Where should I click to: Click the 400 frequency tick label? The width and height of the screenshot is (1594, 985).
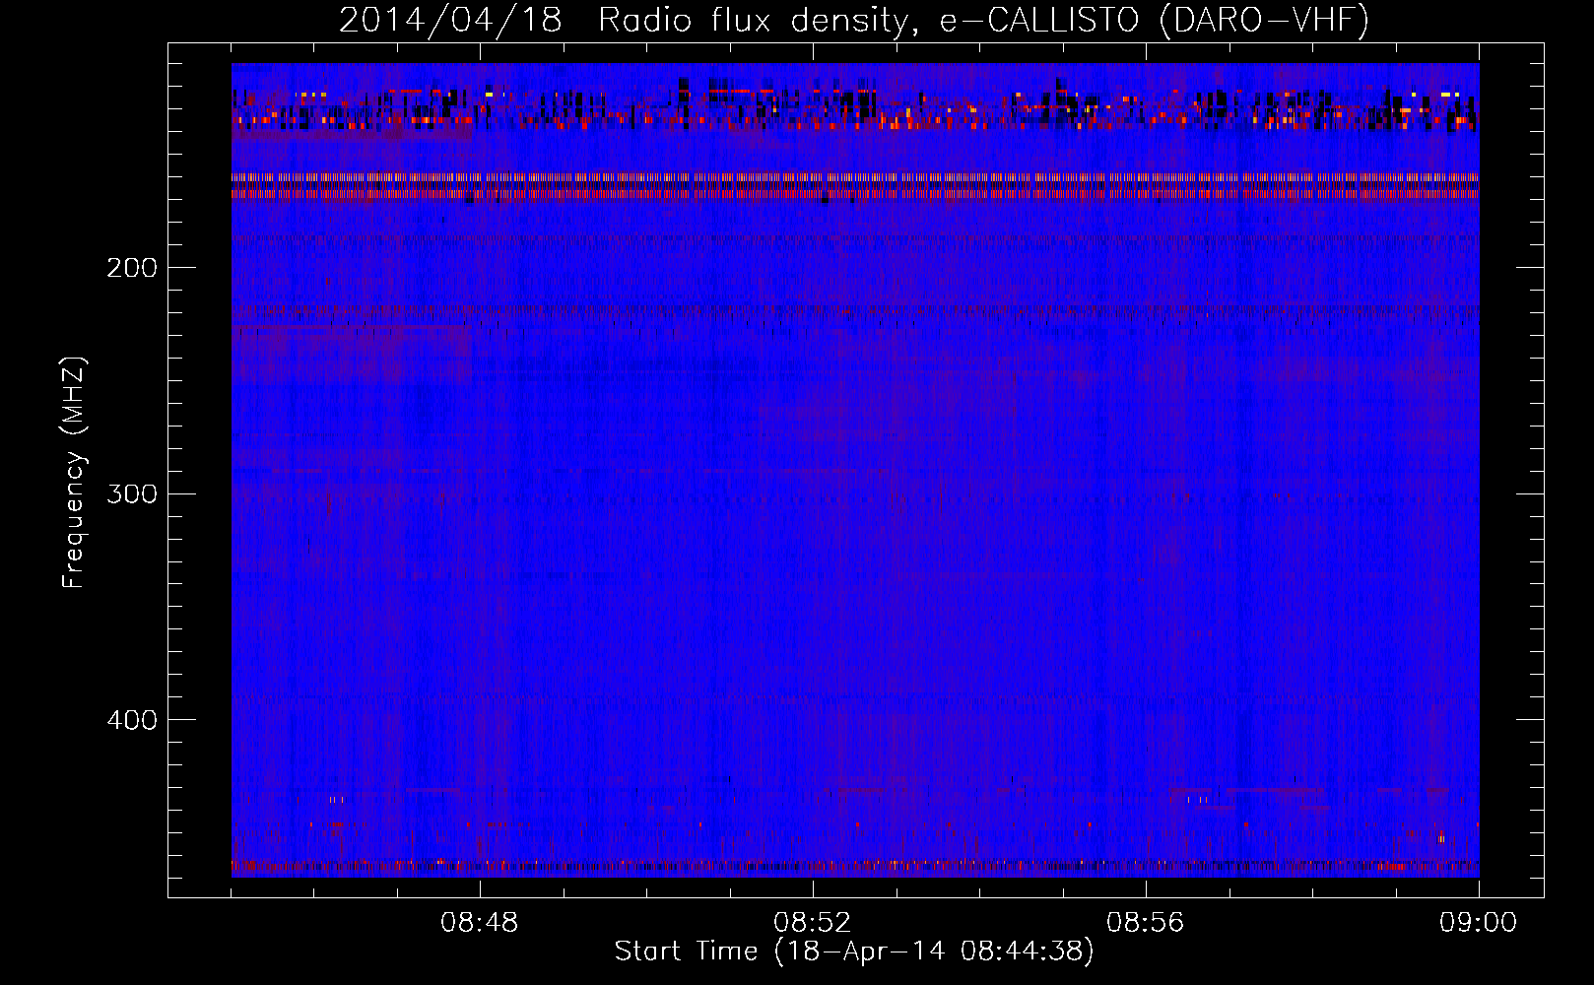tap(132, 720)
